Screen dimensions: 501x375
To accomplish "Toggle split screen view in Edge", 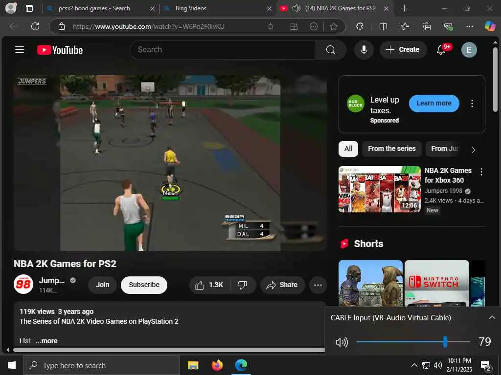I will (383, 26).
